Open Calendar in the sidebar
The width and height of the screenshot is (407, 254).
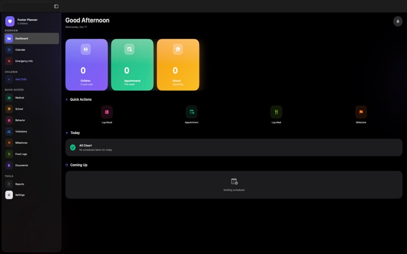32,50
